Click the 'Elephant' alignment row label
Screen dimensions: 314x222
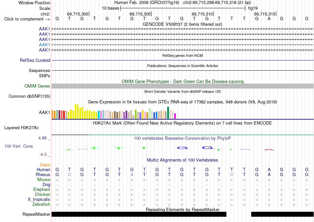(42, 189)
